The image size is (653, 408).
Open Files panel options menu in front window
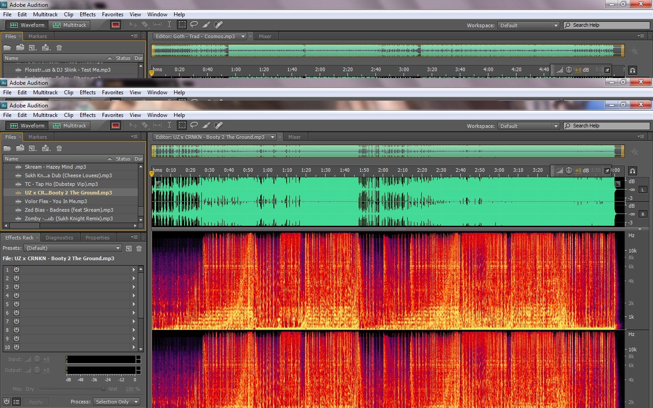click(x=135, y=136)
